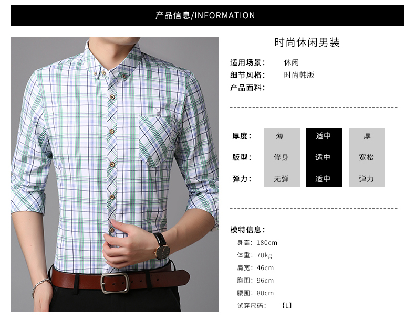Choose the 适中 fit option in 版型 row

click(323, 157)
